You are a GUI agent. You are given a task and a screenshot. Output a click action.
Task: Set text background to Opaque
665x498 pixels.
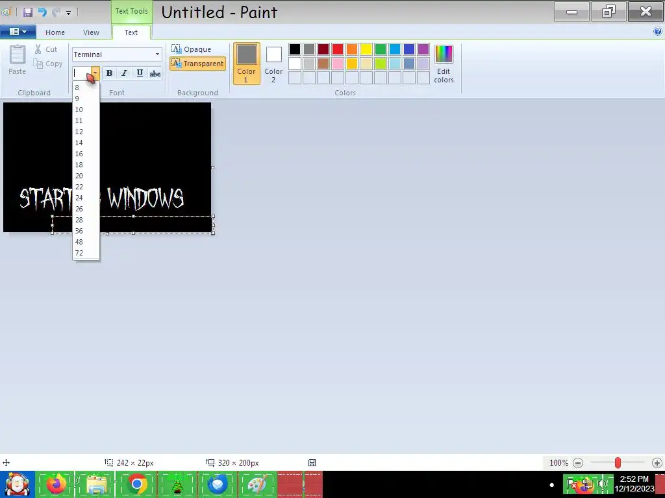point(192,49)
